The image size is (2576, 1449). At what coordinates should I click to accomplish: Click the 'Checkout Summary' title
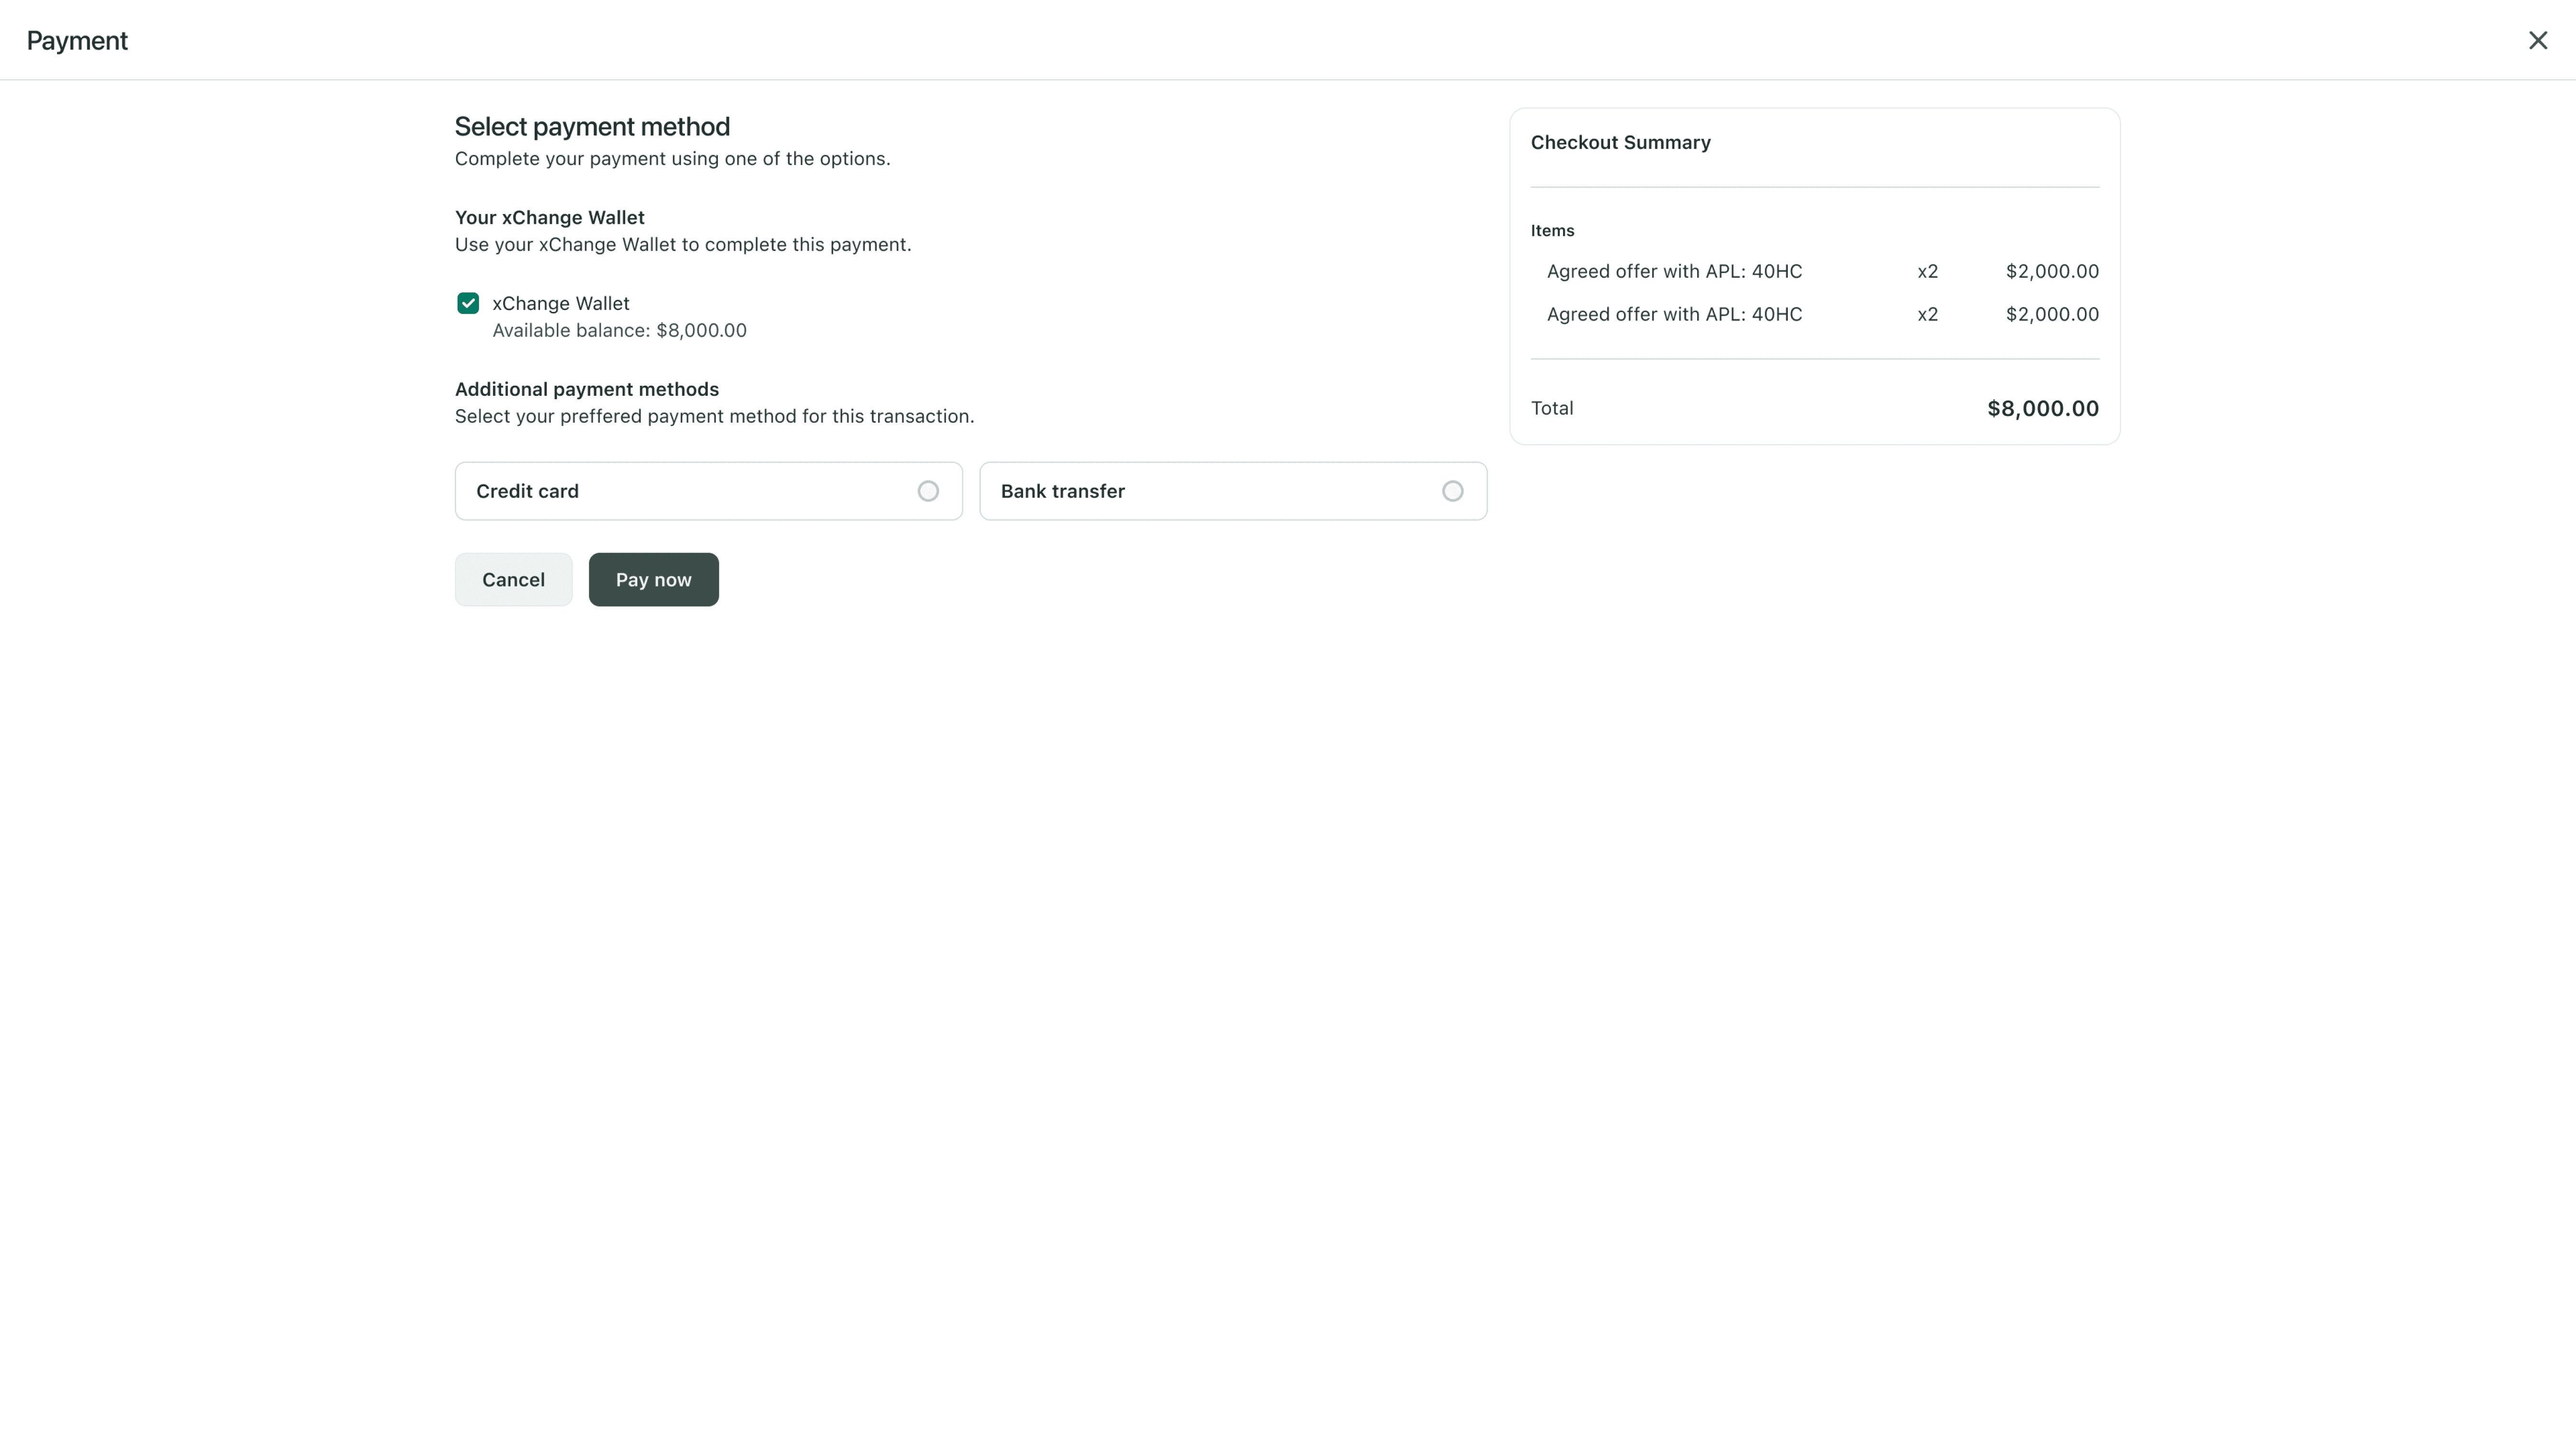click(1620, 142)
